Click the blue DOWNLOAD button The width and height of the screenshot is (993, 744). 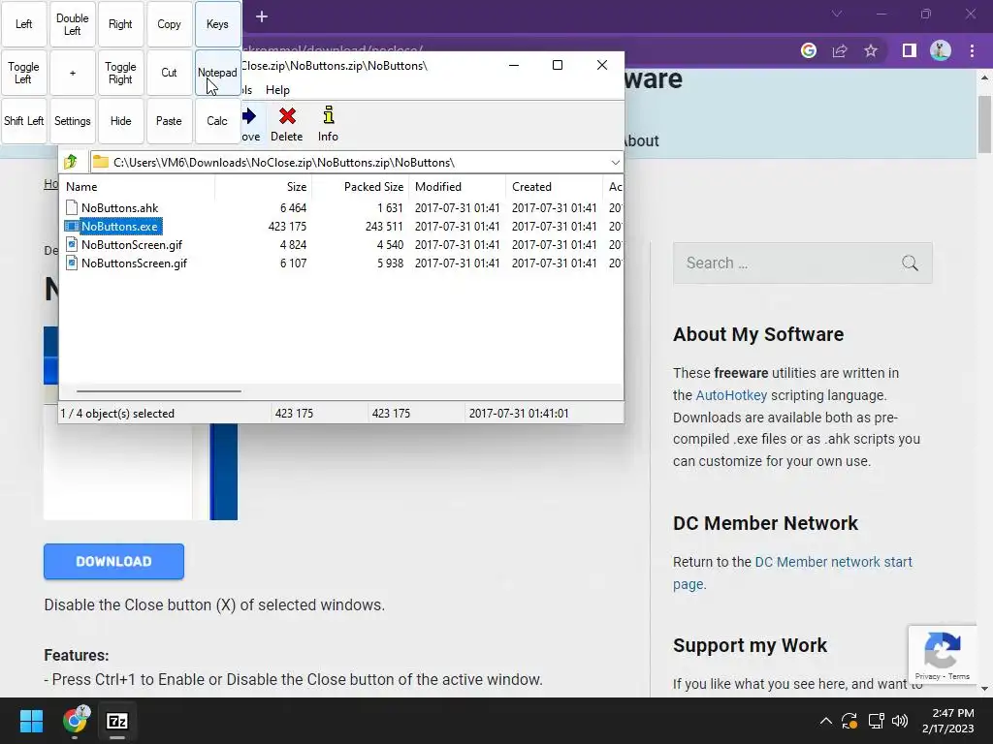114,561
